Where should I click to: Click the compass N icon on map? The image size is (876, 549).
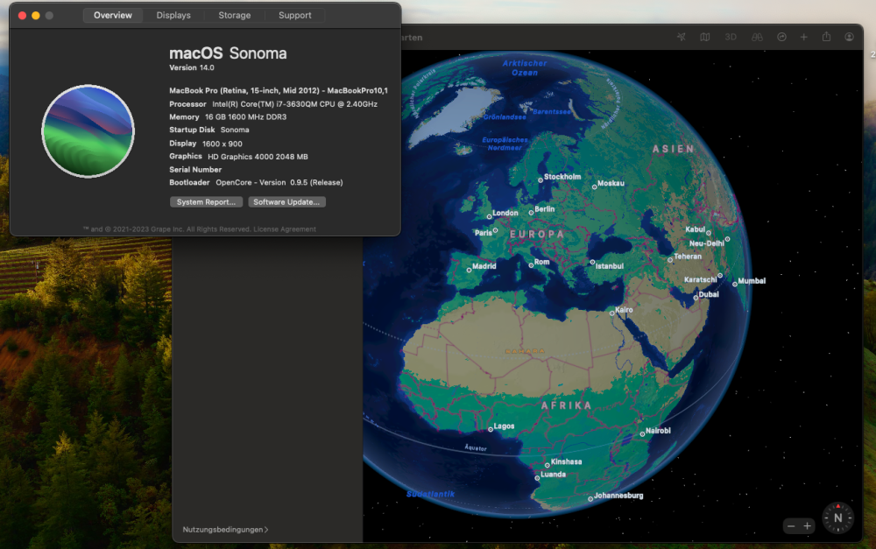(837, 517)
